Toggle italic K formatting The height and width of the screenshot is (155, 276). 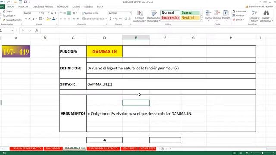[29, 19]
